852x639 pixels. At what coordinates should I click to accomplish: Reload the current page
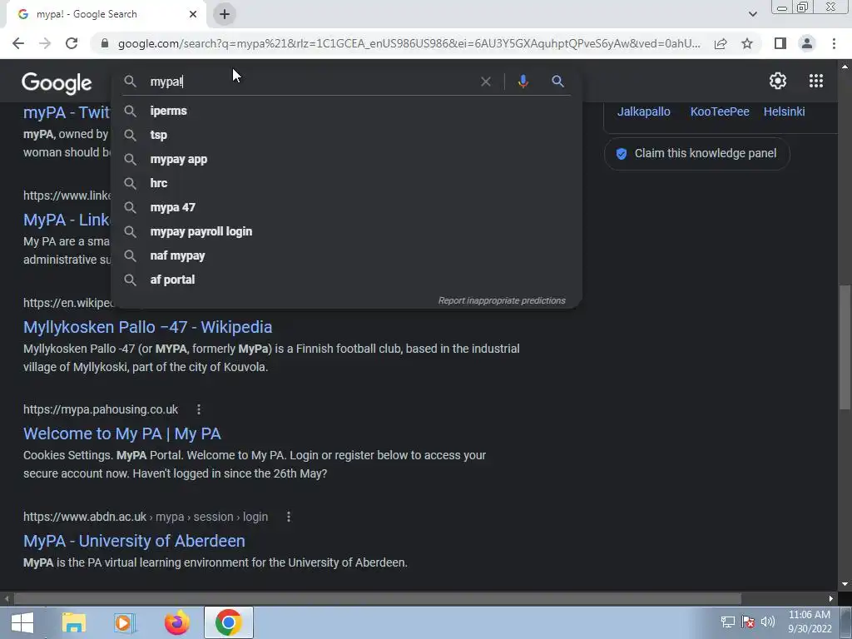(x=72, y=43)
